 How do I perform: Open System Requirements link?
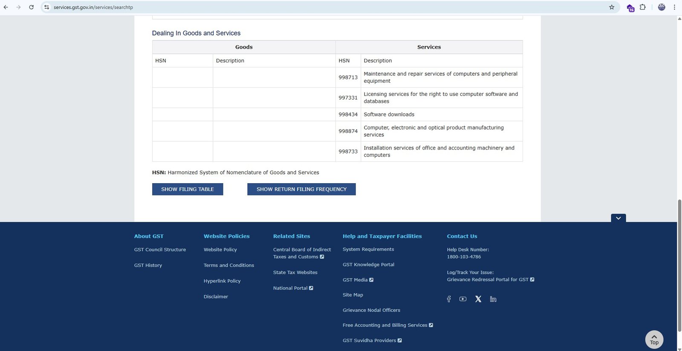click(x=368, y=249)
